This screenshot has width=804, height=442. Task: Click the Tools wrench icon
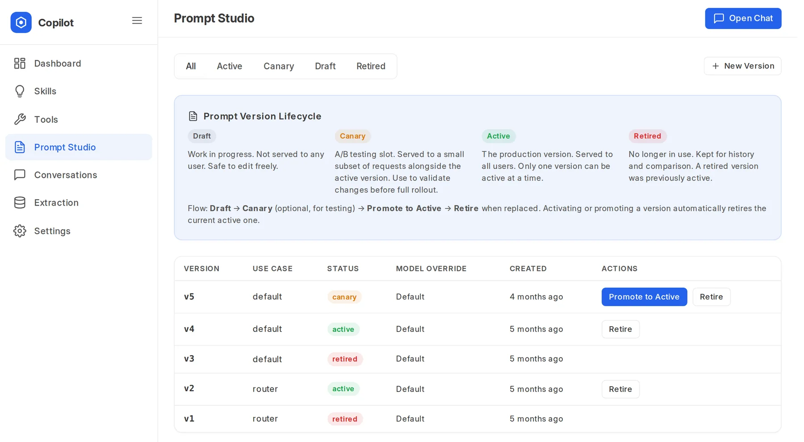[x=20, y=119]
